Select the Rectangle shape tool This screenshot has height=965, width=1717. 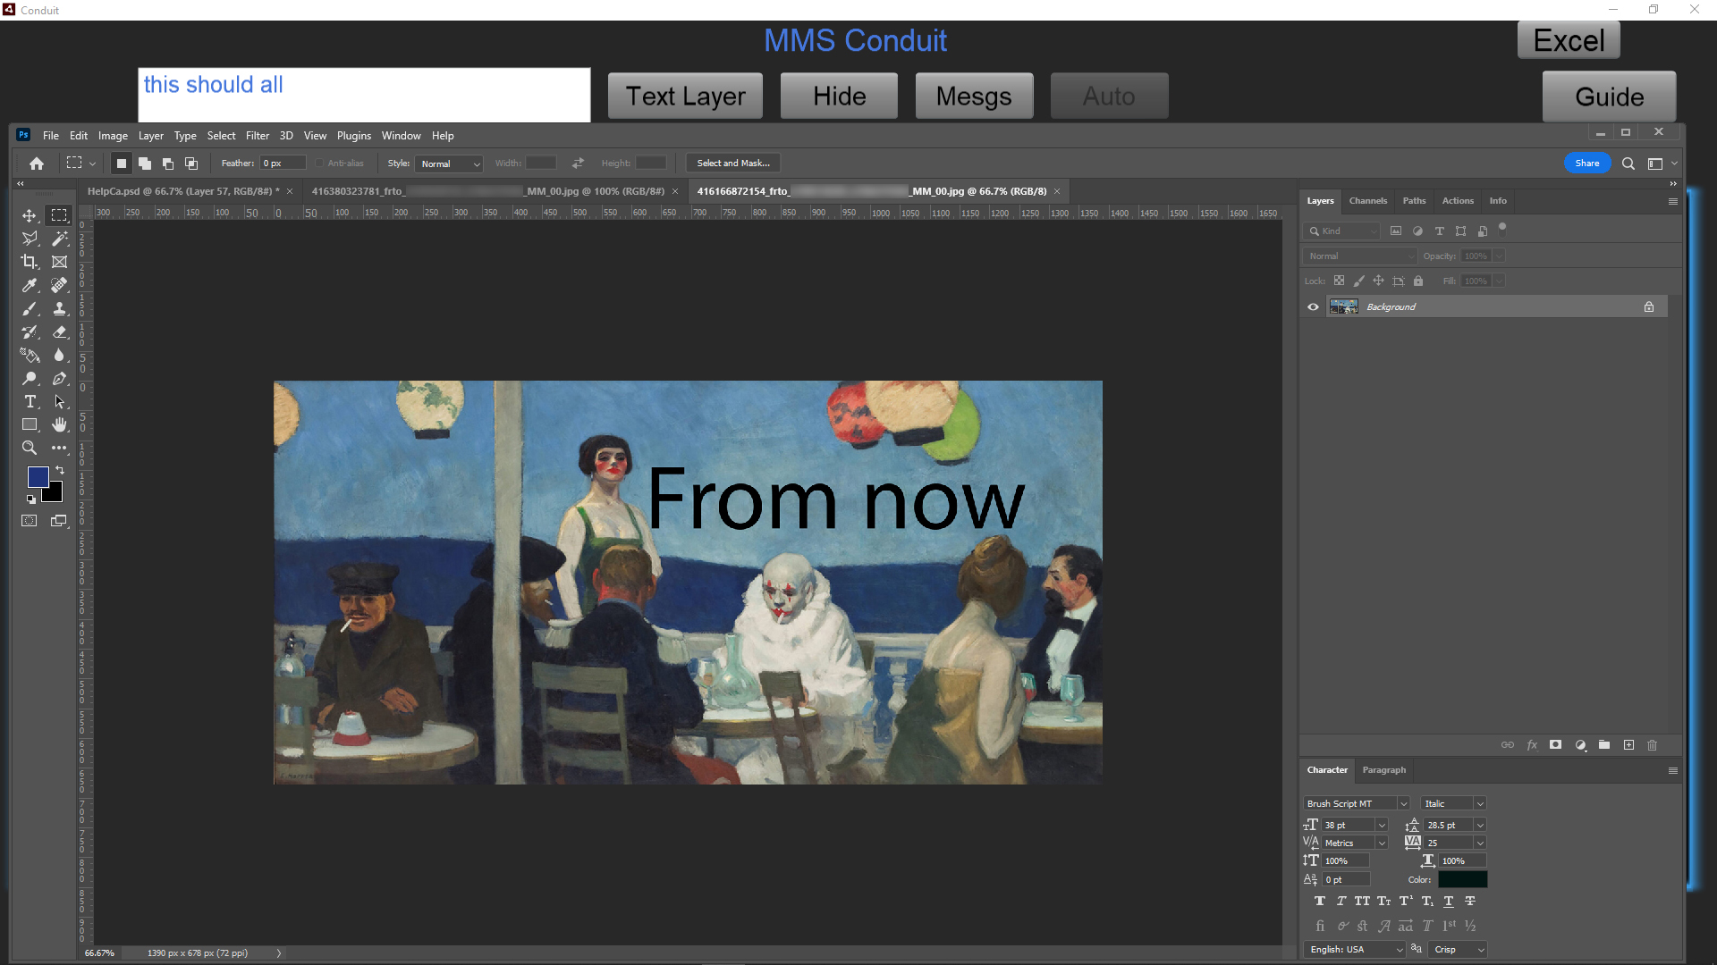30,424
